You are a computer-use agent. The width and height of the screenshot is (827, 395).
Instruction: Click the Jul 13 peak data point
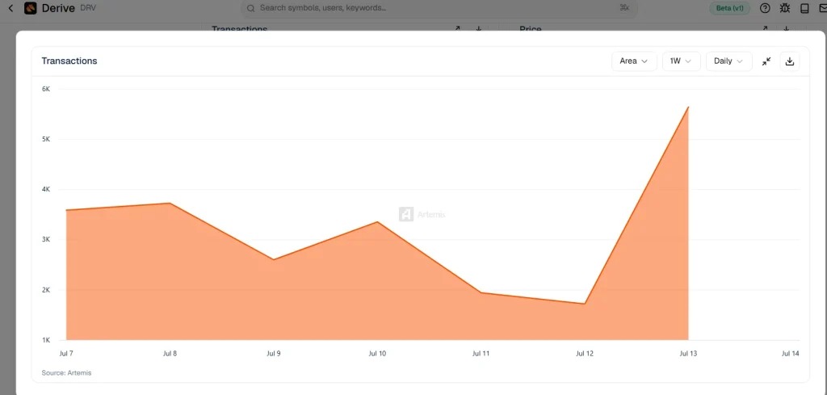point(688,107)
